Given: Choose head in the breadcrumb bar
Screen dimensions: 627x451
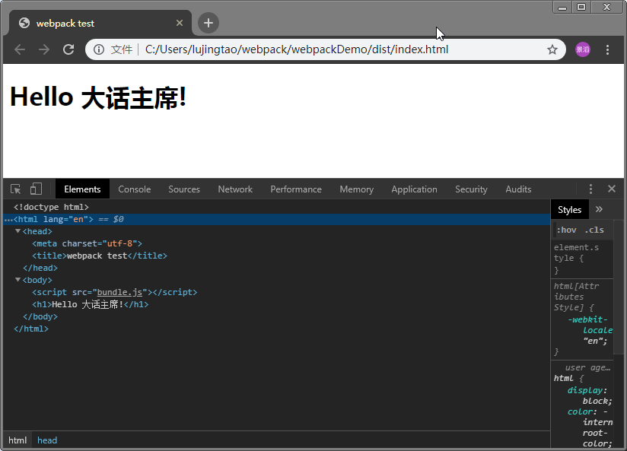Looking at the screenshot, I should [x=47, y=440].
